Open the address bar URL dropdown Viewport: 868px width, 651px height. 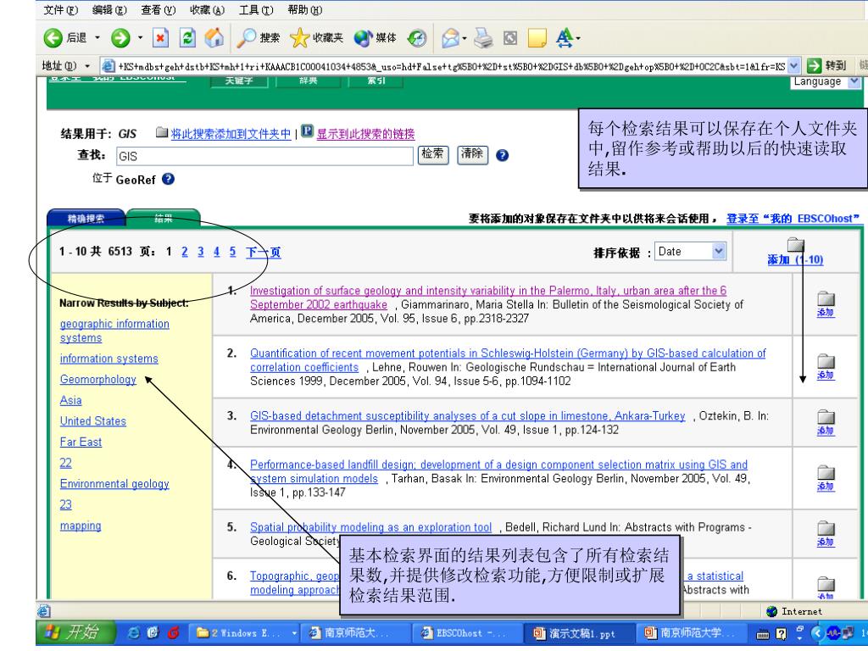[793, 66]
